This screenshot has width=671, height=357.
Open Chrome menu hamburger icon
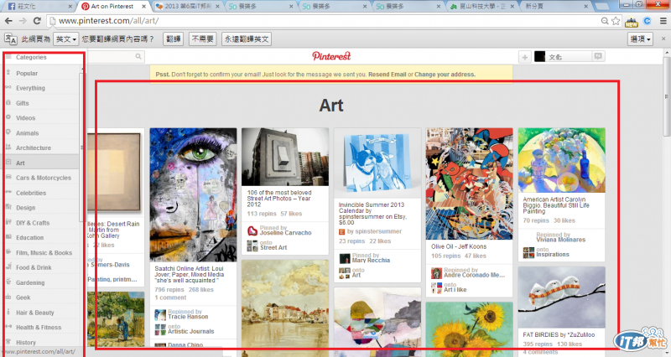[x=663, y=21]
